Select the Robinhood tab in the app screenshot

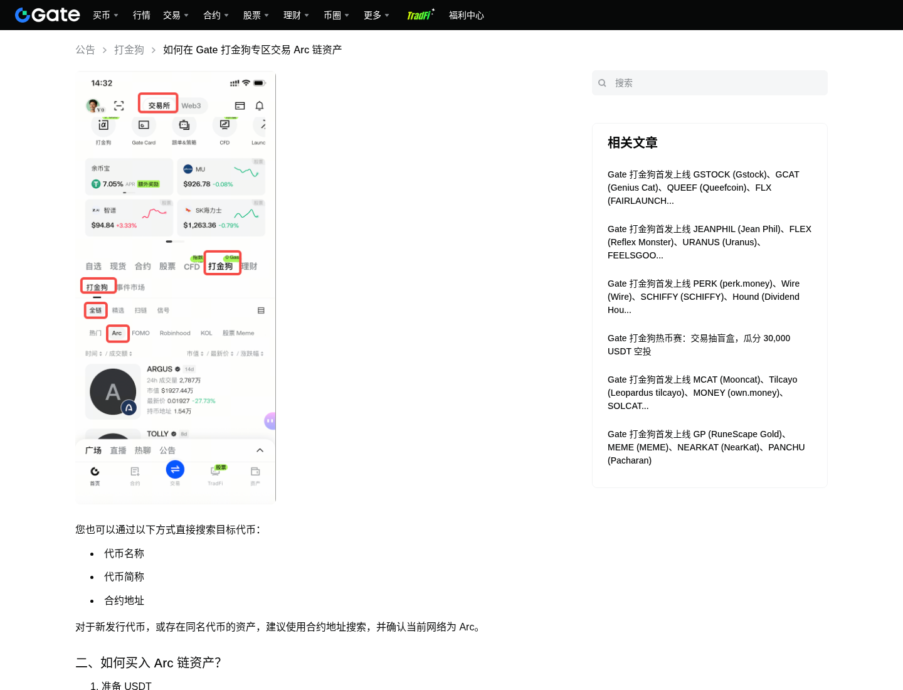click(x=175, y=333)
